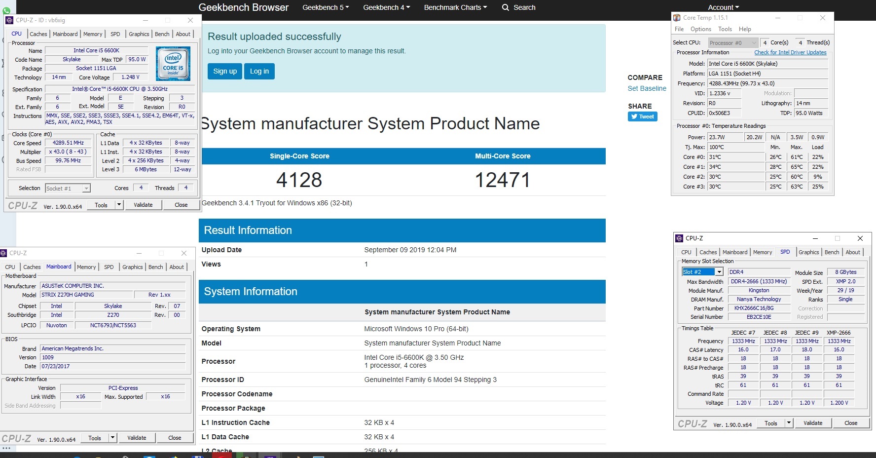Open the Tools menu in Core Temp
Viewport: 876px width, 458px height.
click(725, 29)
